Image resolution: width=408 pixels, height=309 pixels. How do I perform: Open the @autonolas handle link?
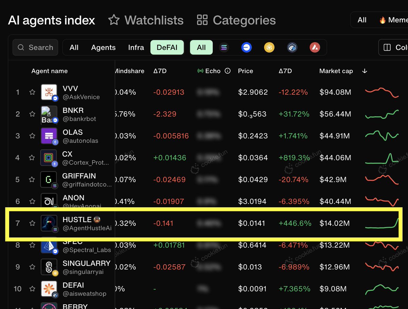pos(81,141)
